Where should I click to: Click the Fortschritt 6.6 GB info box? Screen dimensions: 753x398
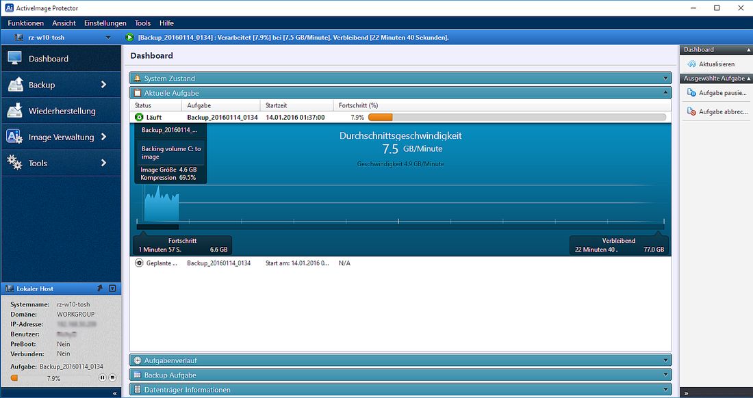click(x=183, y=245)
